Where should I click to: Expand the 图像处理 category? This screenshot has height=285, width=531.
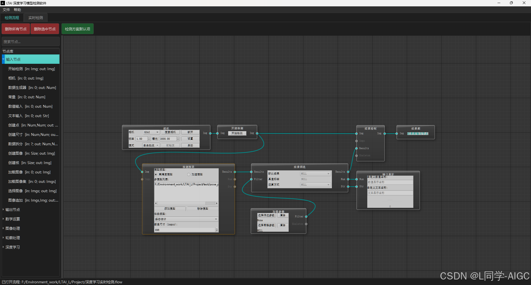(3, 228)
